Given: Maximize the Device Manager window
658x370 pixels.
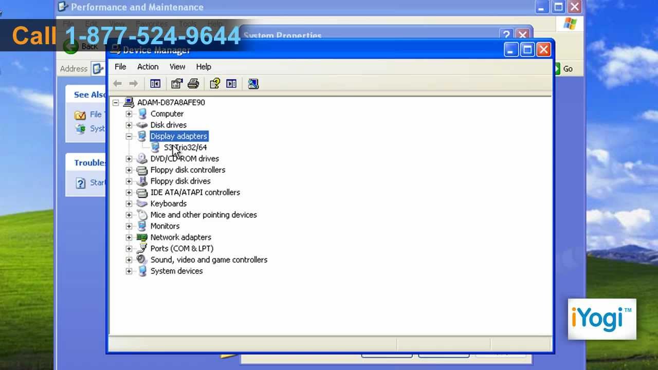Looking at the screenshot, I should coord(527,49).
